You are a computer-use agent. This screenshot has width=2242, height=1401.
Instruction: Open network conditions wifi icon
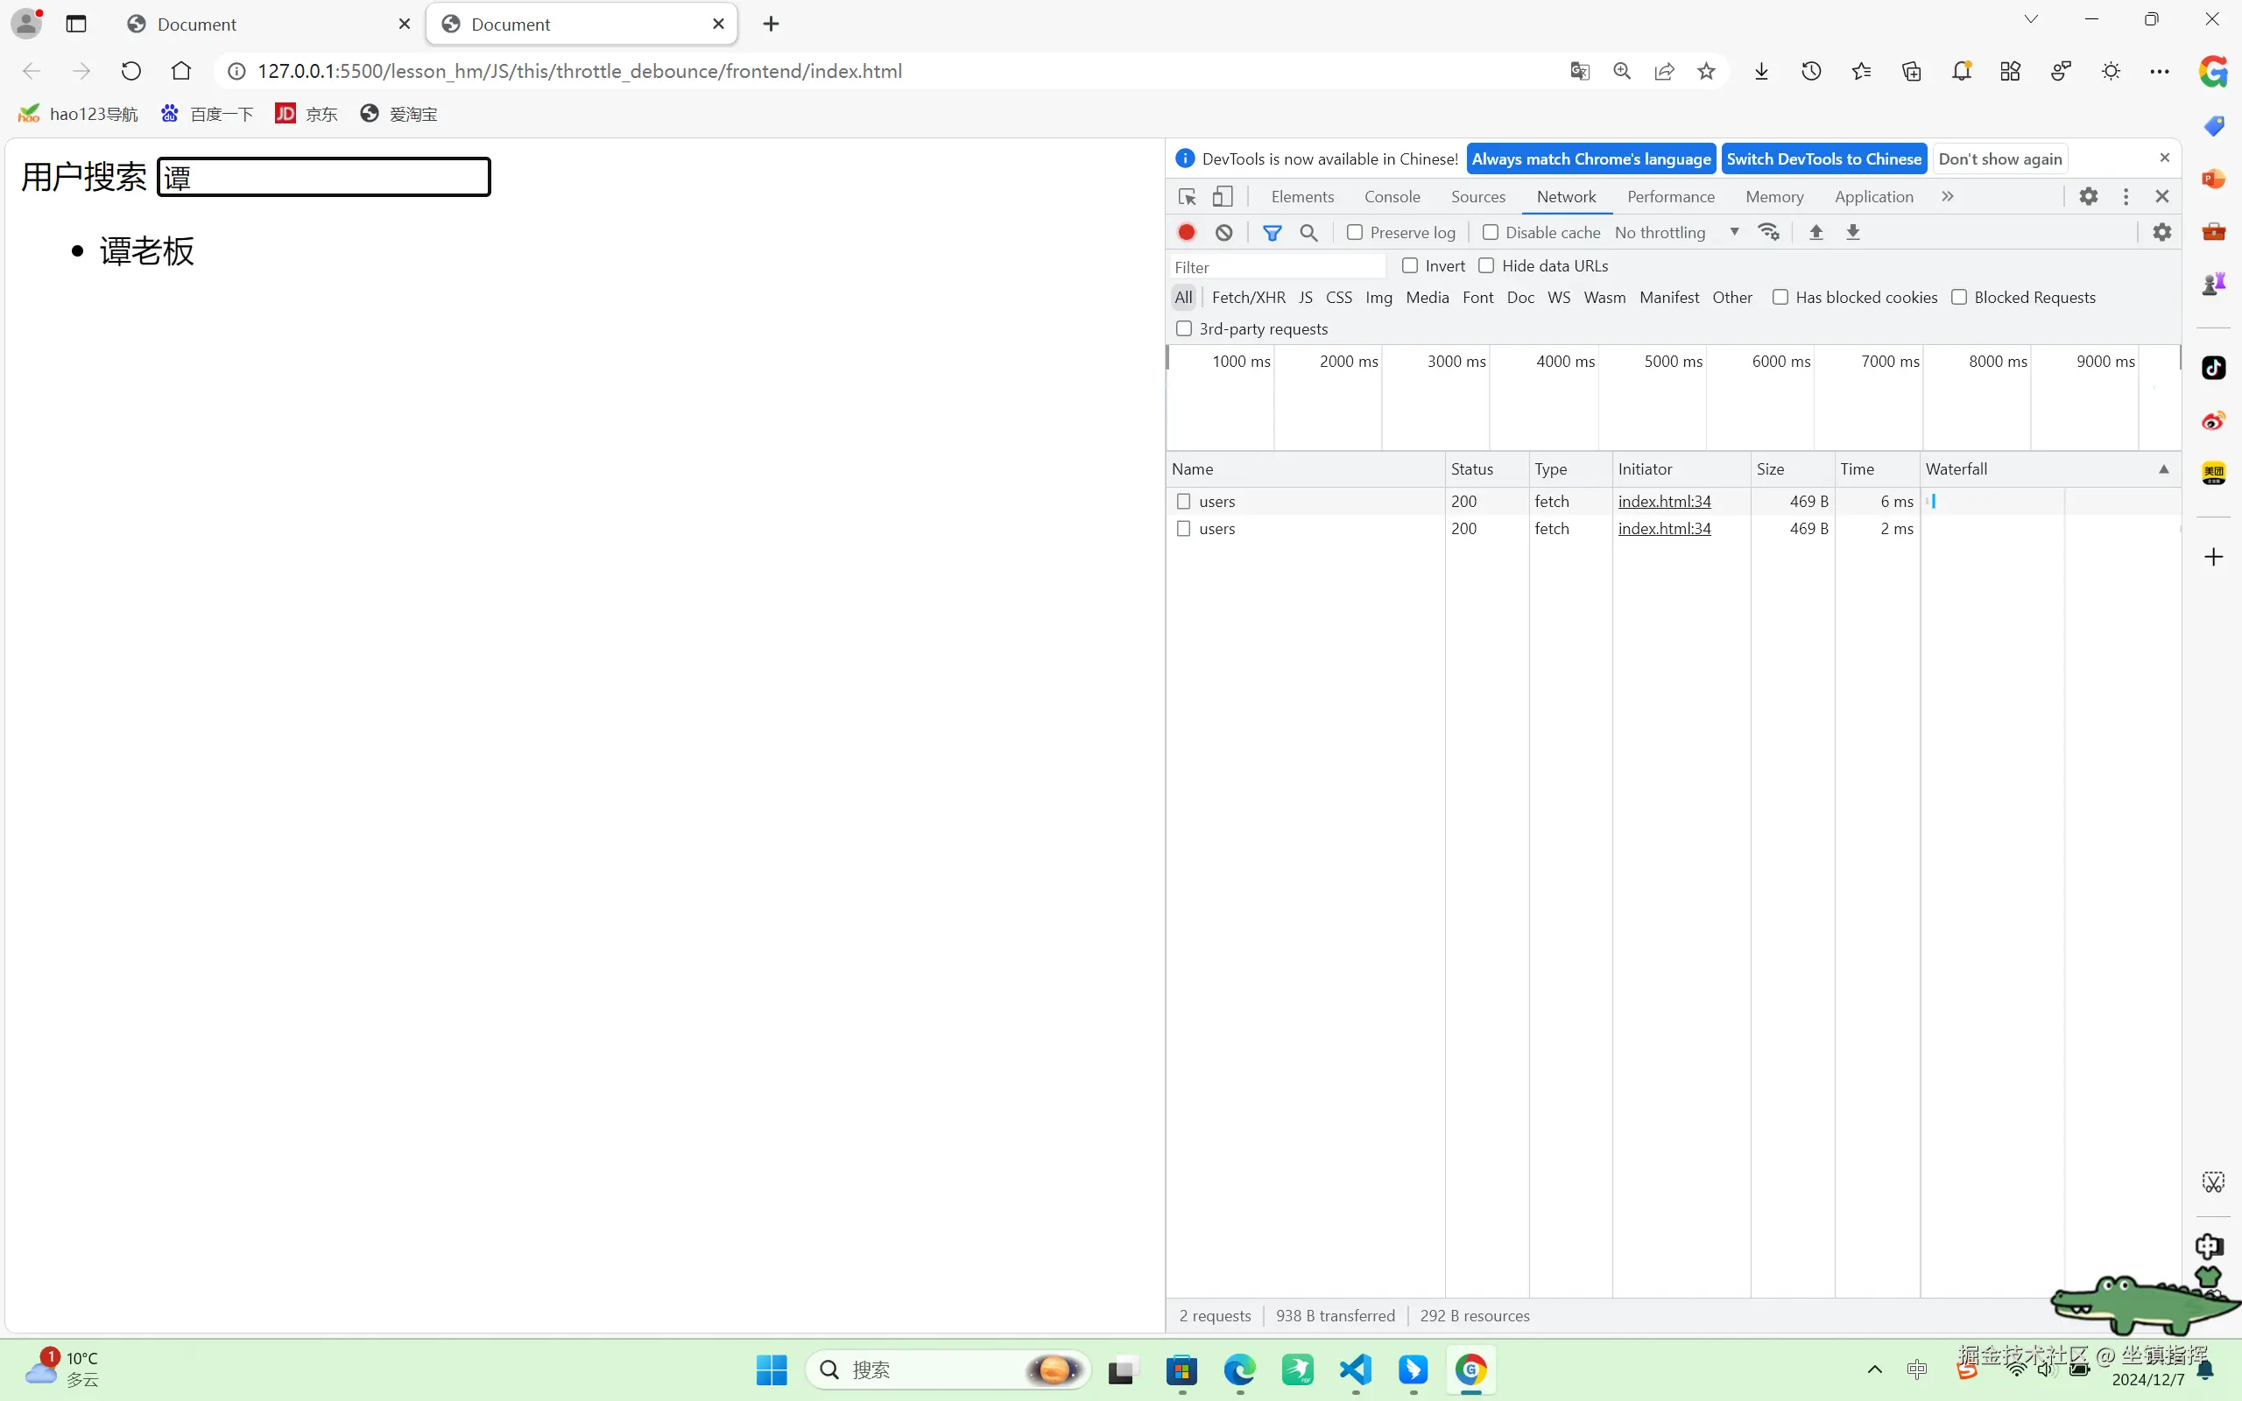point(1768,233)
